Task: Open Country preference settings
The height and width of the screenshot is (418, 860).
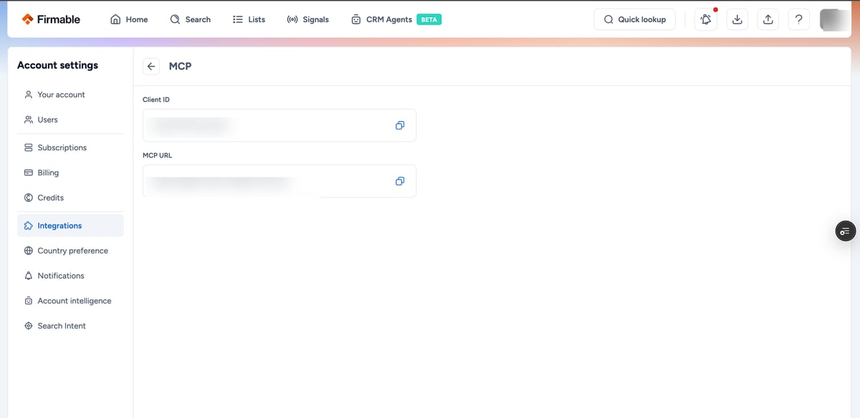Action: [x=70, y=251]
